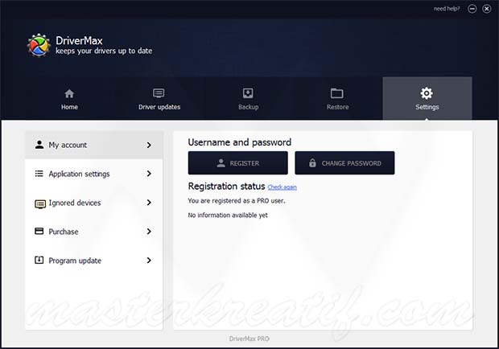
Task: Open Purchase menu label
Action: pyautogui.click(x=64, y=232)
